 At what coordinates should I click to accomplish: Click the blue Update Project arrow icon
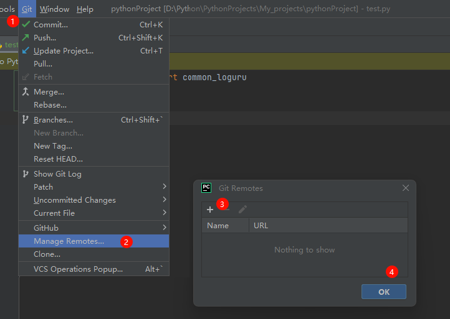pos(26,50)
